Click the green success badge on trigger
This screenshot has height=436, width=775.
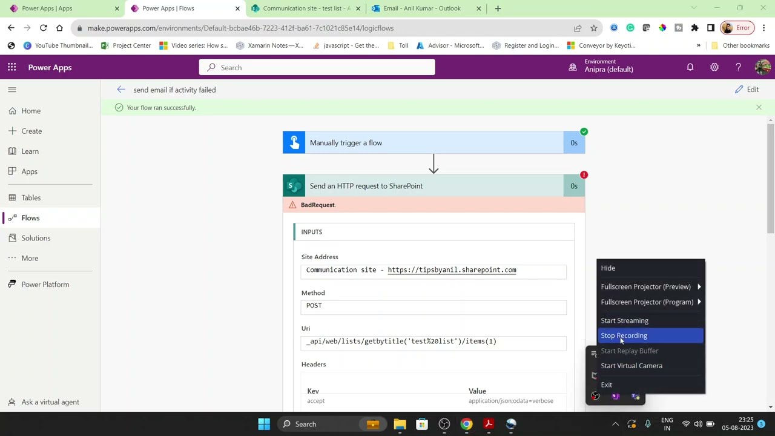click(x=584, y=131)
